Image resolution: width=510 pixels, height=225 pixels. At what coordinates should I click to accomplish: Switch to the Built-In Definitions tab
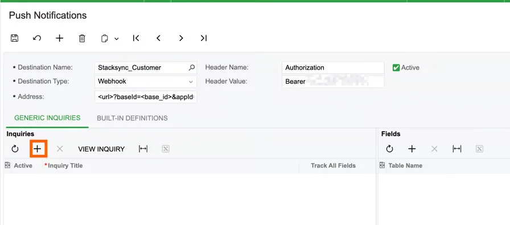coord(132,118)
